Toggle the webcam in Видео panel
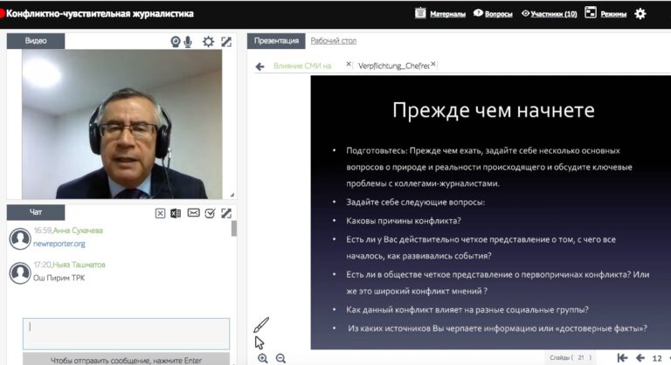 (175, 42)
